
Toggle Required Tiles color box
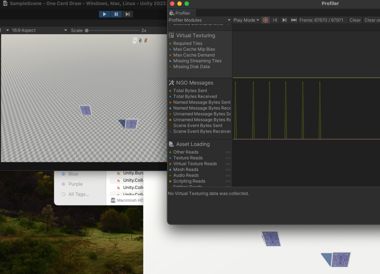point(170,44)
